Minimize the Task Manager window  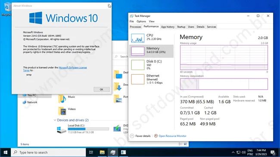pos(248,16)
